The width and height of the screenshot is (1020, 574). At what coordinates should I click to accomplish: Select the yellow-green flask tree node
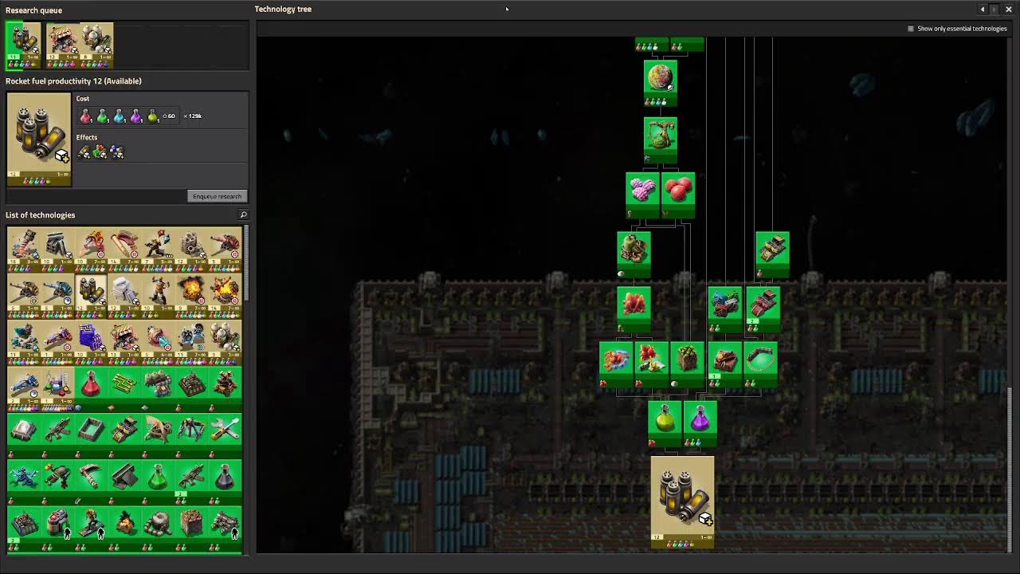[665, 424]
